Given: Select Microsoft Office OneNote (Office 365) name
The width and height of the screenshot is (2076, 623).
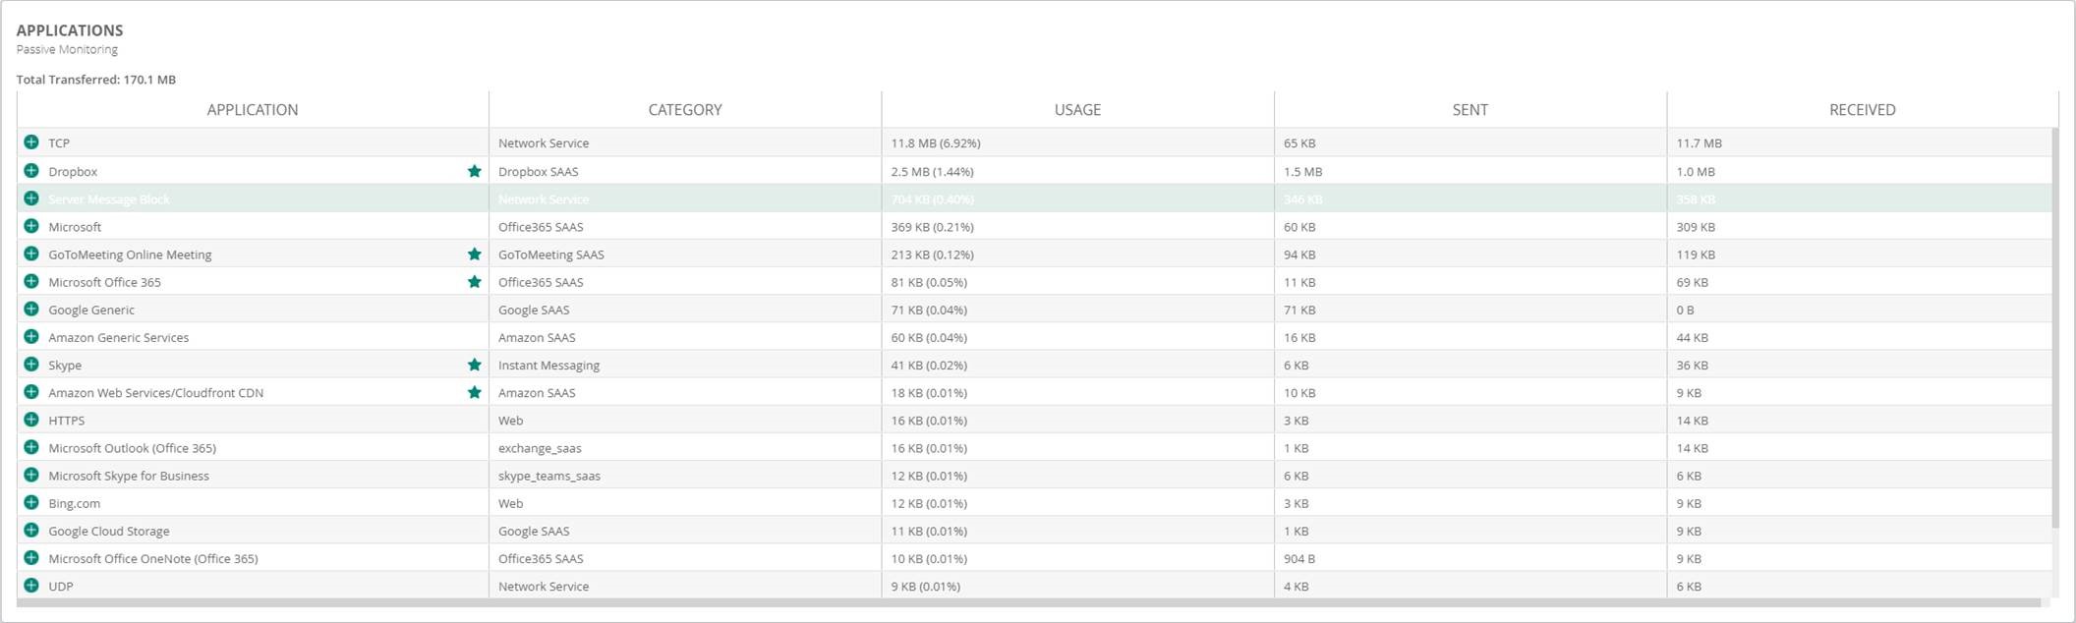Looking at the screenshot, I should point(153,558).
